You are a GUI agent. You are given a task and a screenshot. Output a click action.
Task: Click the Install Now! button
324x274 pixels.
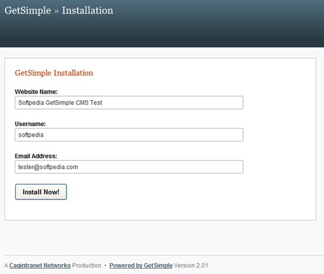tap(41, 192)
